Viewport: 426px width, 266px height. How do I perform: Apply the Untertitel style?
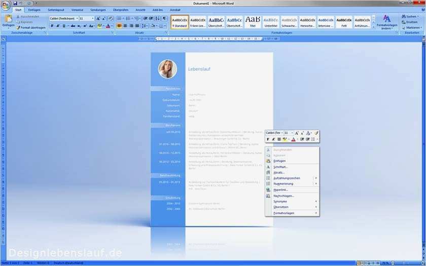click(271, 22)
